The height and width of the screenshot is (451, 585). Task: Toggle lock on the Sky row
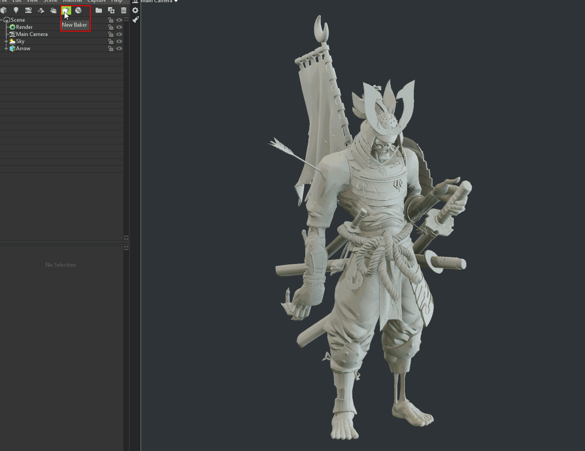111,41
